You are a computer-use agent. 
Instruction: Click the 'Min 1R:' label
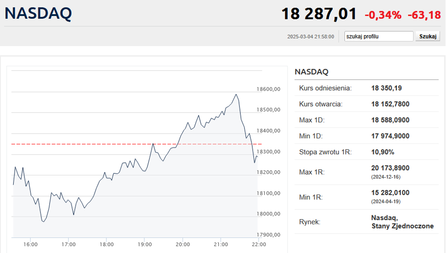coord(311,198)
